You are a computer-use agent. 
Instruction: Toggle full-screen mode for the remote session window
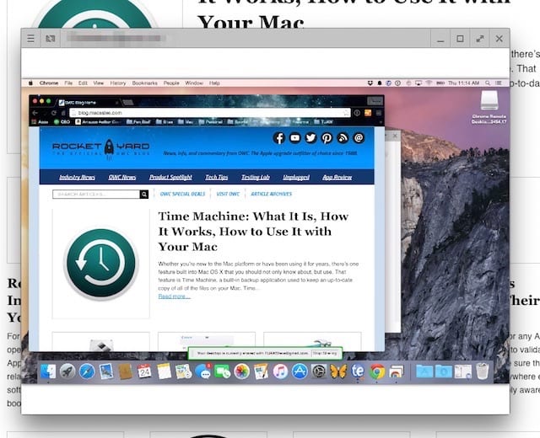pyautogui.click(x=480, y=39)
